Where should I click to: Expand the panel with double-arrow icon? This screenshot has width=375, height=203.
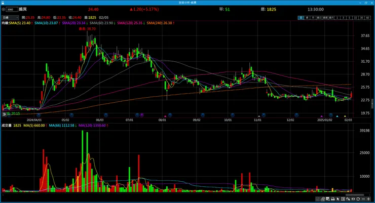pyautogui.click(x=4, y=114)
